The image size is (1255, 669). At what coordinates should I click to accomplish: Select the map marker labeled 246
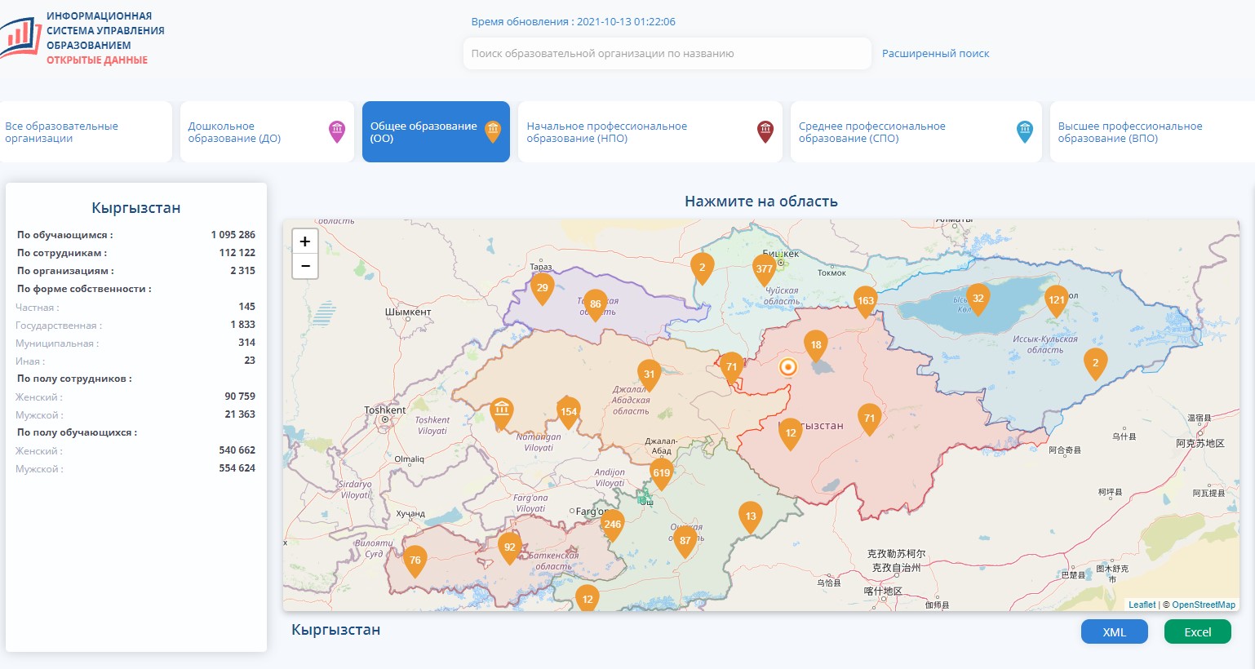[612, 525]
